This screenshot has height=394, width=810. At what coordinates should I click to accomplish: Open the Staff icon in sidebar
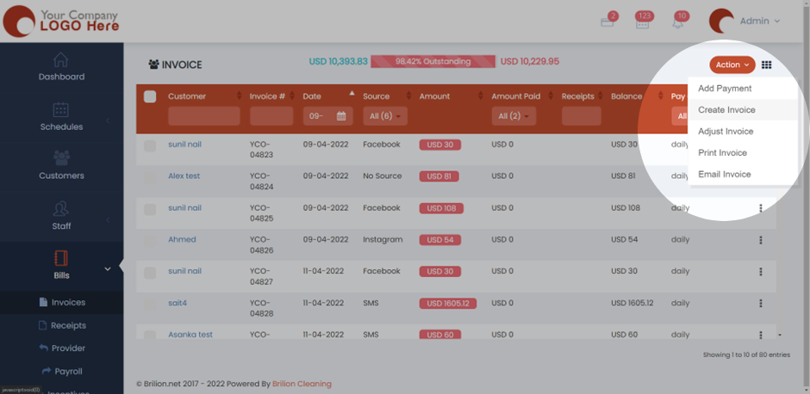pos(60,209)
